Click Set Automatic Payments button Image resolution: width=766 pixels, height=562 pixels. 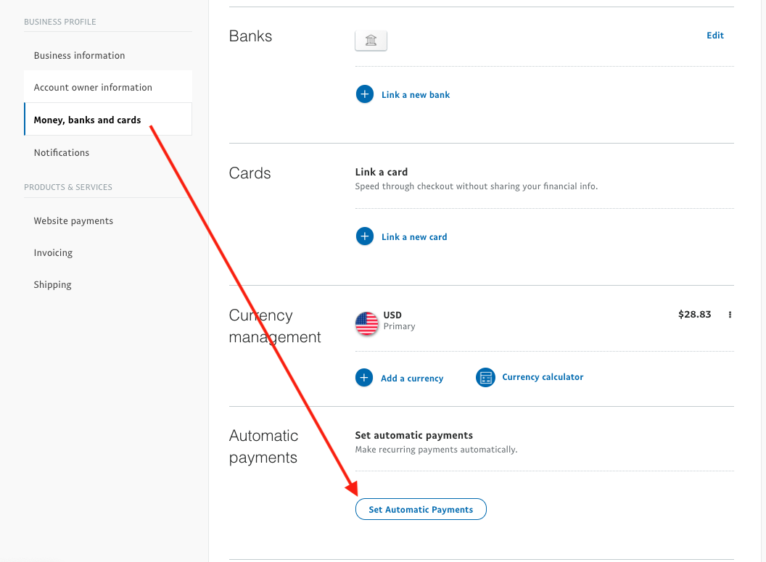click(x=421, y=509)
